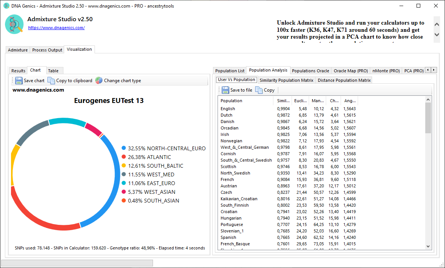Copy the chart to clipboard
The image size is (445, 268).
(x=70, y=81)
